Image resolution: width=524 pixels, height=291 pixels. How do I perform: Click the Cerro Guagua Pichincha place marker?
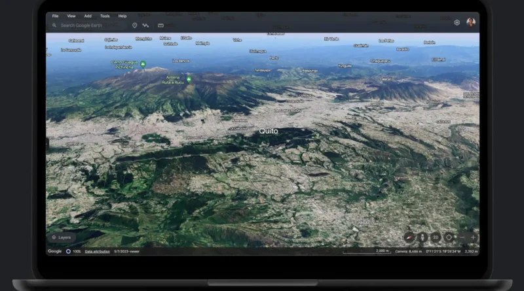tap(143, 63)
